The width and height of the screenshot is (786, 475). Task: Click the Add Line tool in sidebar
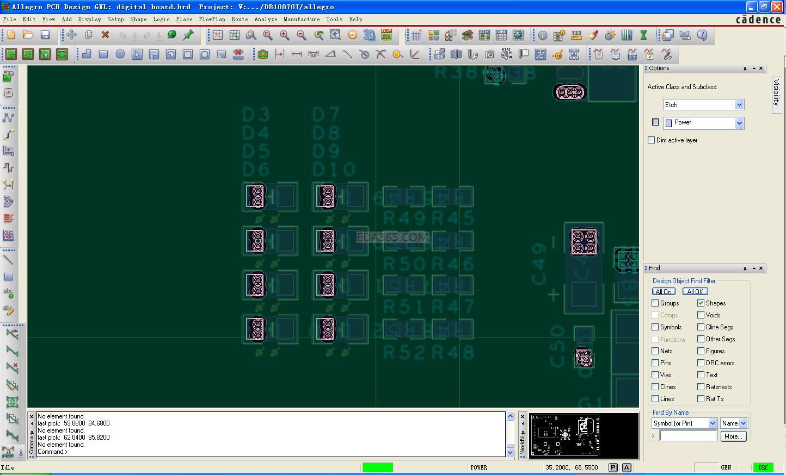[9, 260]
